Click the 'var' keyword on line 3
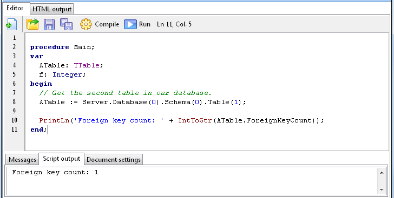Screen dimensions: 394x198 pos(37,56)
